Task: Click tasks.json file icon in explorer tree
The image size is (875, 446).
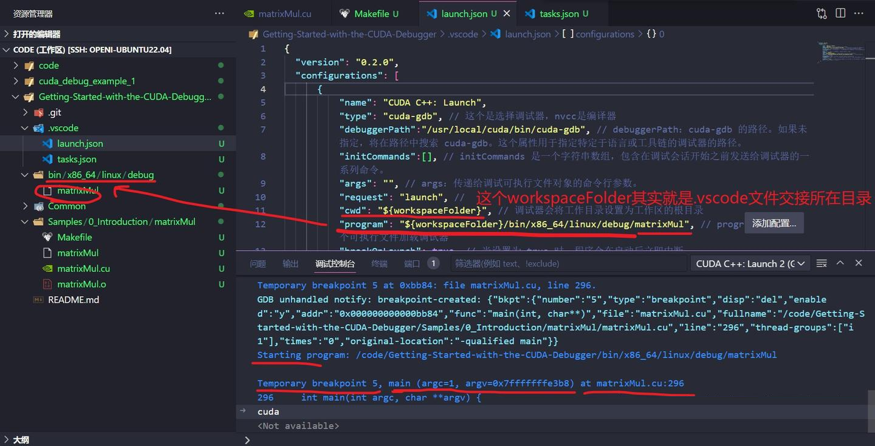Action: tap(47, 160)
